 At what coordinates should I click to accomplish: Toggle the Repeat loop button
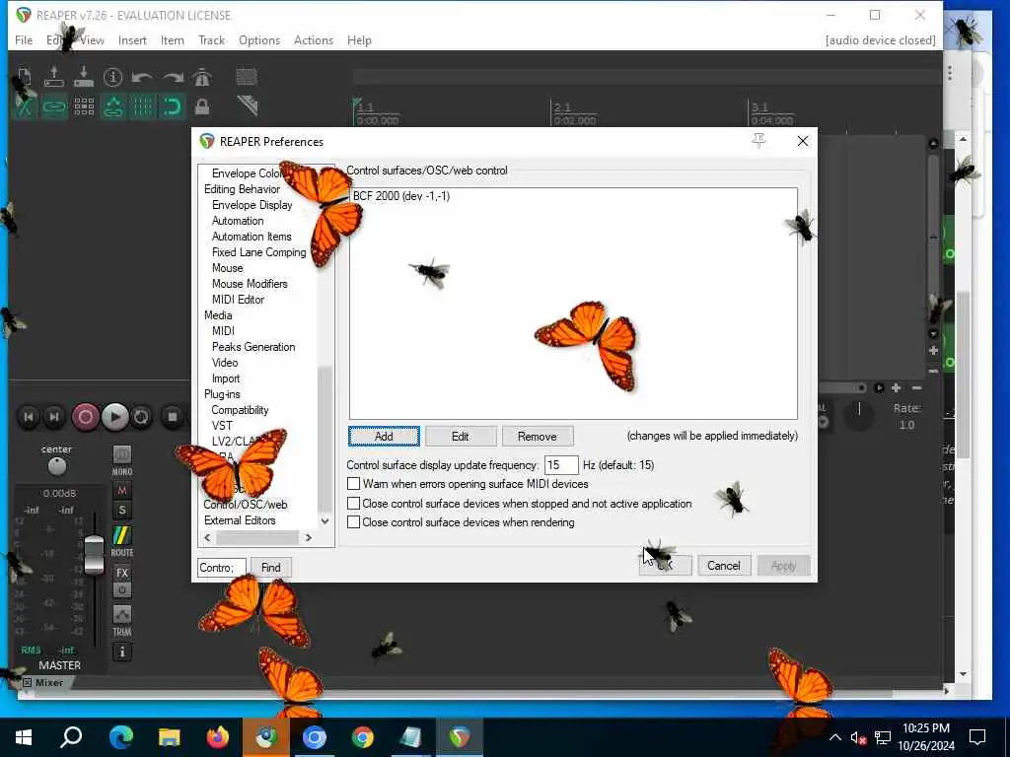(141, 417)
